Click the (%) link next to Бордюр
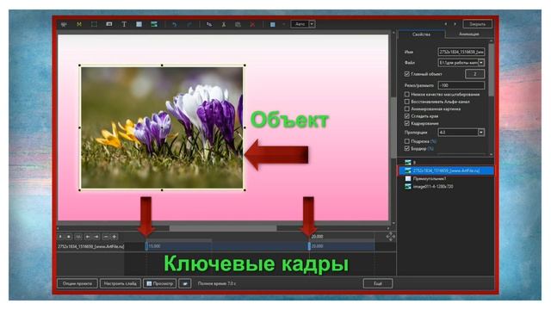The height and width of the screenshot is (310, 551). point(430,149)
